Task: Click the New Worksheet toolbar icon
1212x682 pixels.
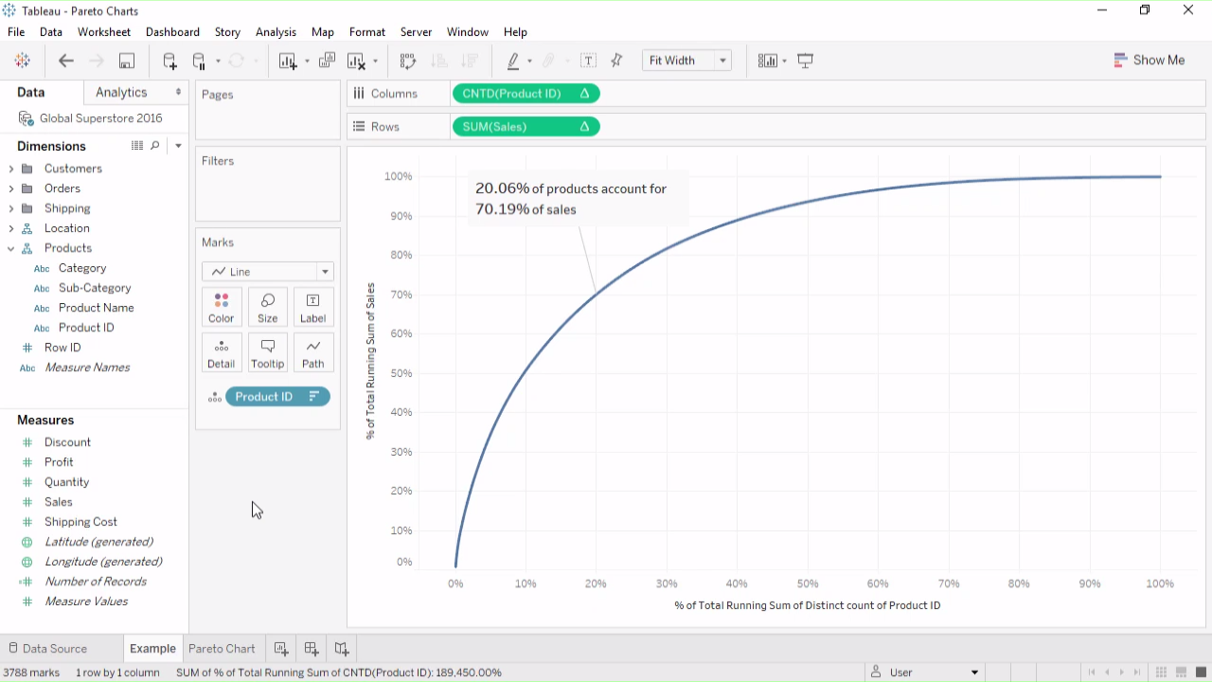Action: pyautogui.click(x=288, y=61)
